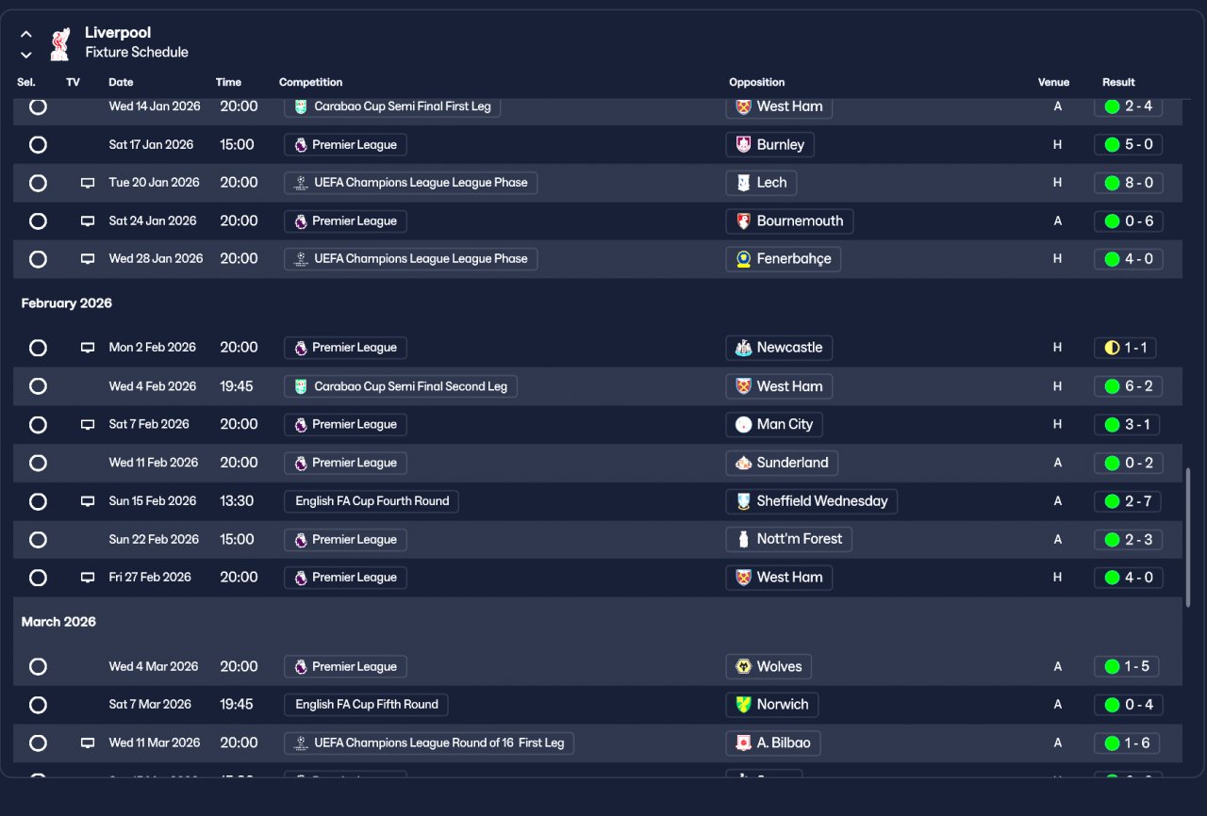The height and width of the screenshot is (816, 1207).
Task: Open the Champions League League Phase button on 28 Jan
Action: 411,259
